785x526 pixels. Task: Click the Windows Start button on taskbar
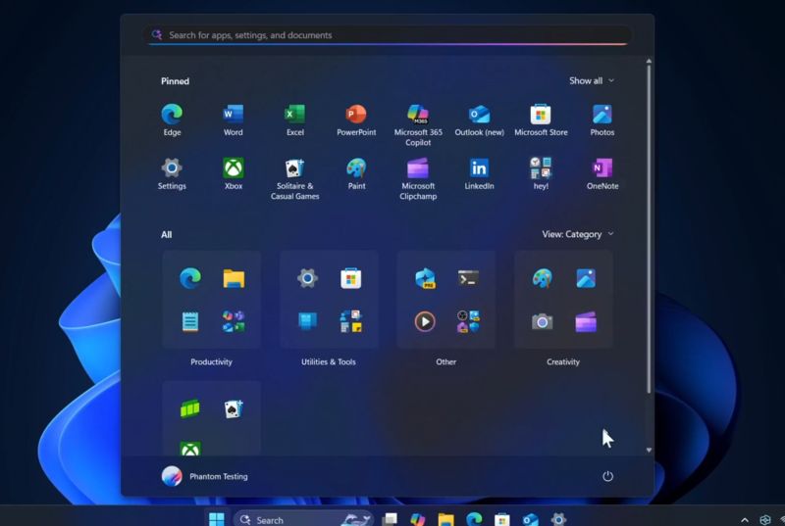coord(216,519)
